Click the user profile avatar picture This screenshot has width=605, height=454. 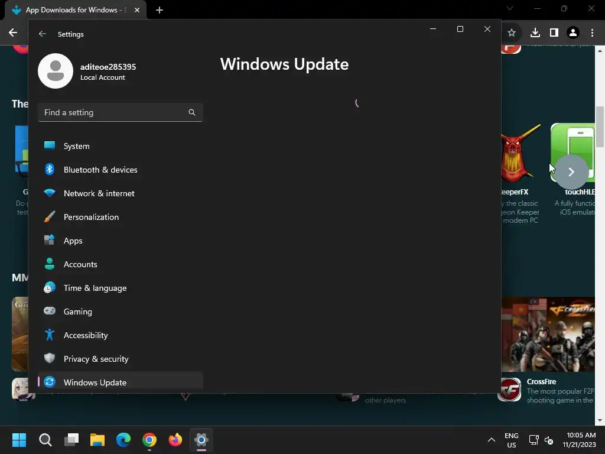(56, 71)
